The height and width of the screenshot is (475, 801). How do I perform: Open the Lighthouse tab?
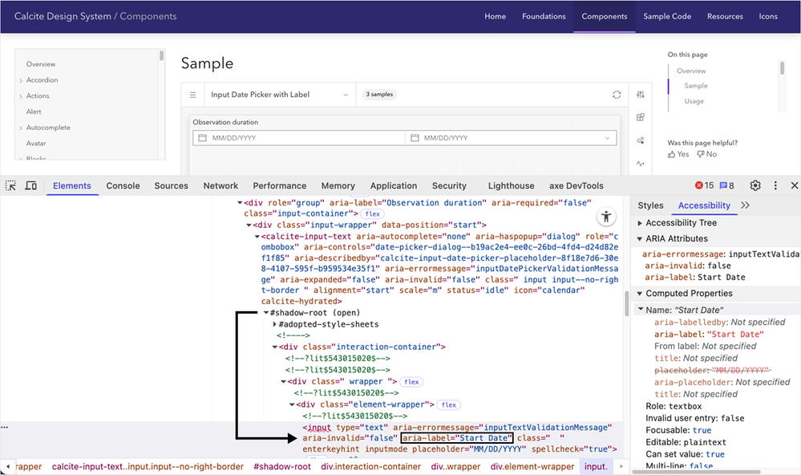511,185
